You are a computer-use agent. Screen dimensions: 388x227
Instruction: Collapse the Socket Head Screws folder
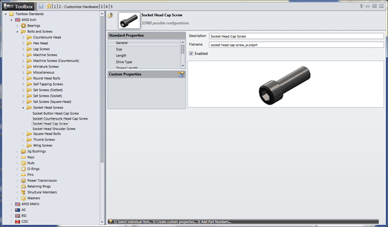click(x=23, y=108)
